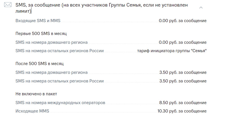
Task: Select the "Входящие SMS и MMS" label
Action: pos(38,21)
